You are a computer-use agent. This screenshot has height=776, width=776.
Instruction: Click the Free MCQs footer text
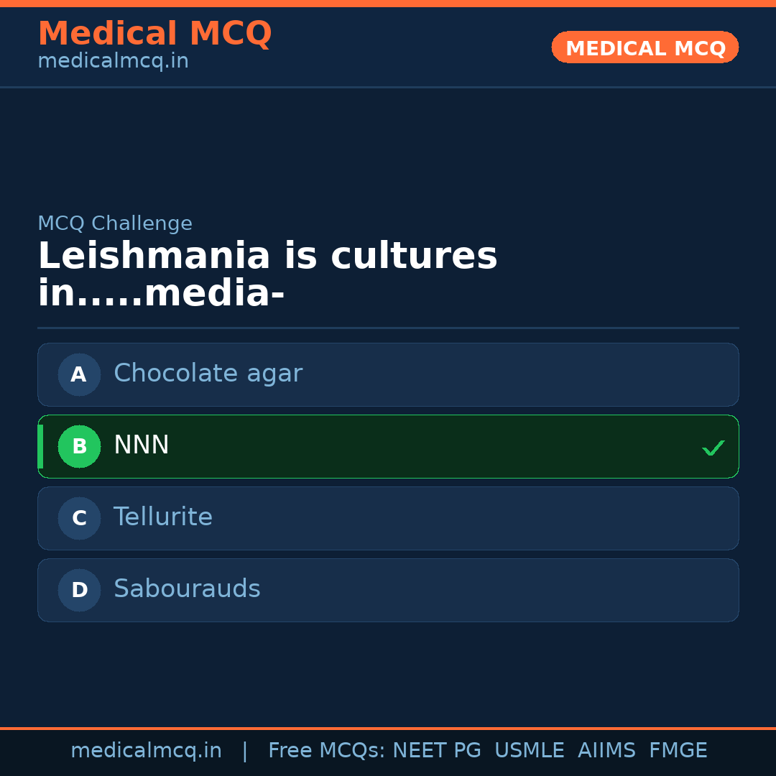(x=327, y=751)
